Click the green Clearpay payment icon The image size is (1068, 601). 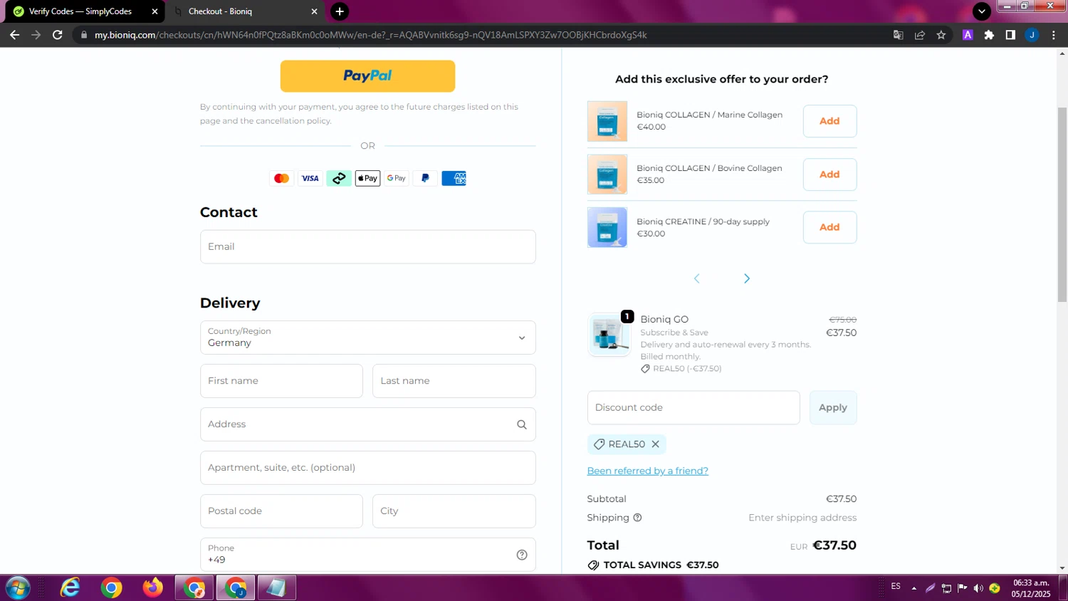[x=339, y=179]
